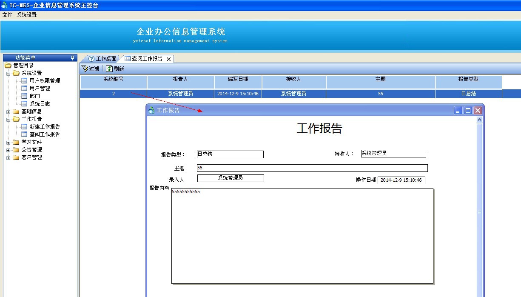
Task: Open 系统日志 via its sidebar icon
Action: [25, 103]
